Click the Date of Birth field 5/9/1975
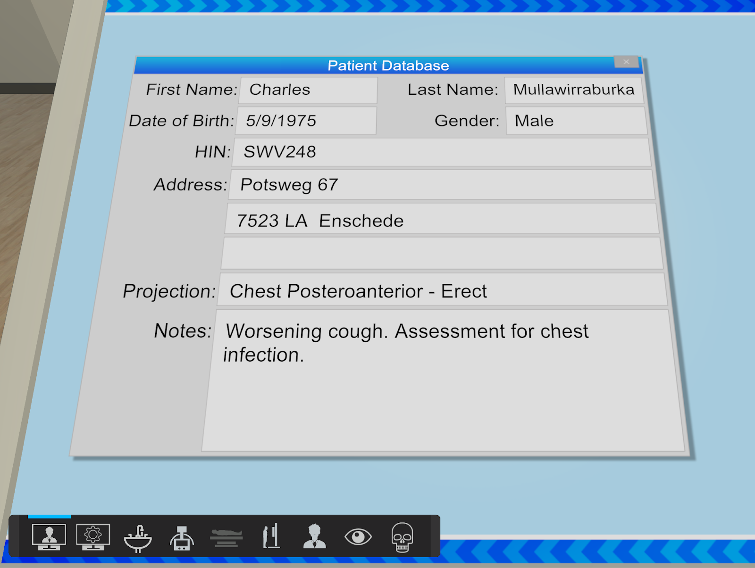Viewport: 755px width, 568px height. click(306, 121)
